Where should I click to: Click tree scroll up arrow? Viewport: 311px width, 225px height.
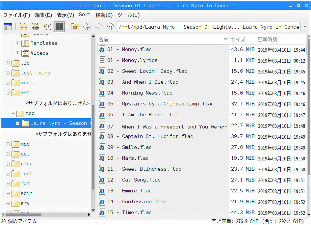93,36
